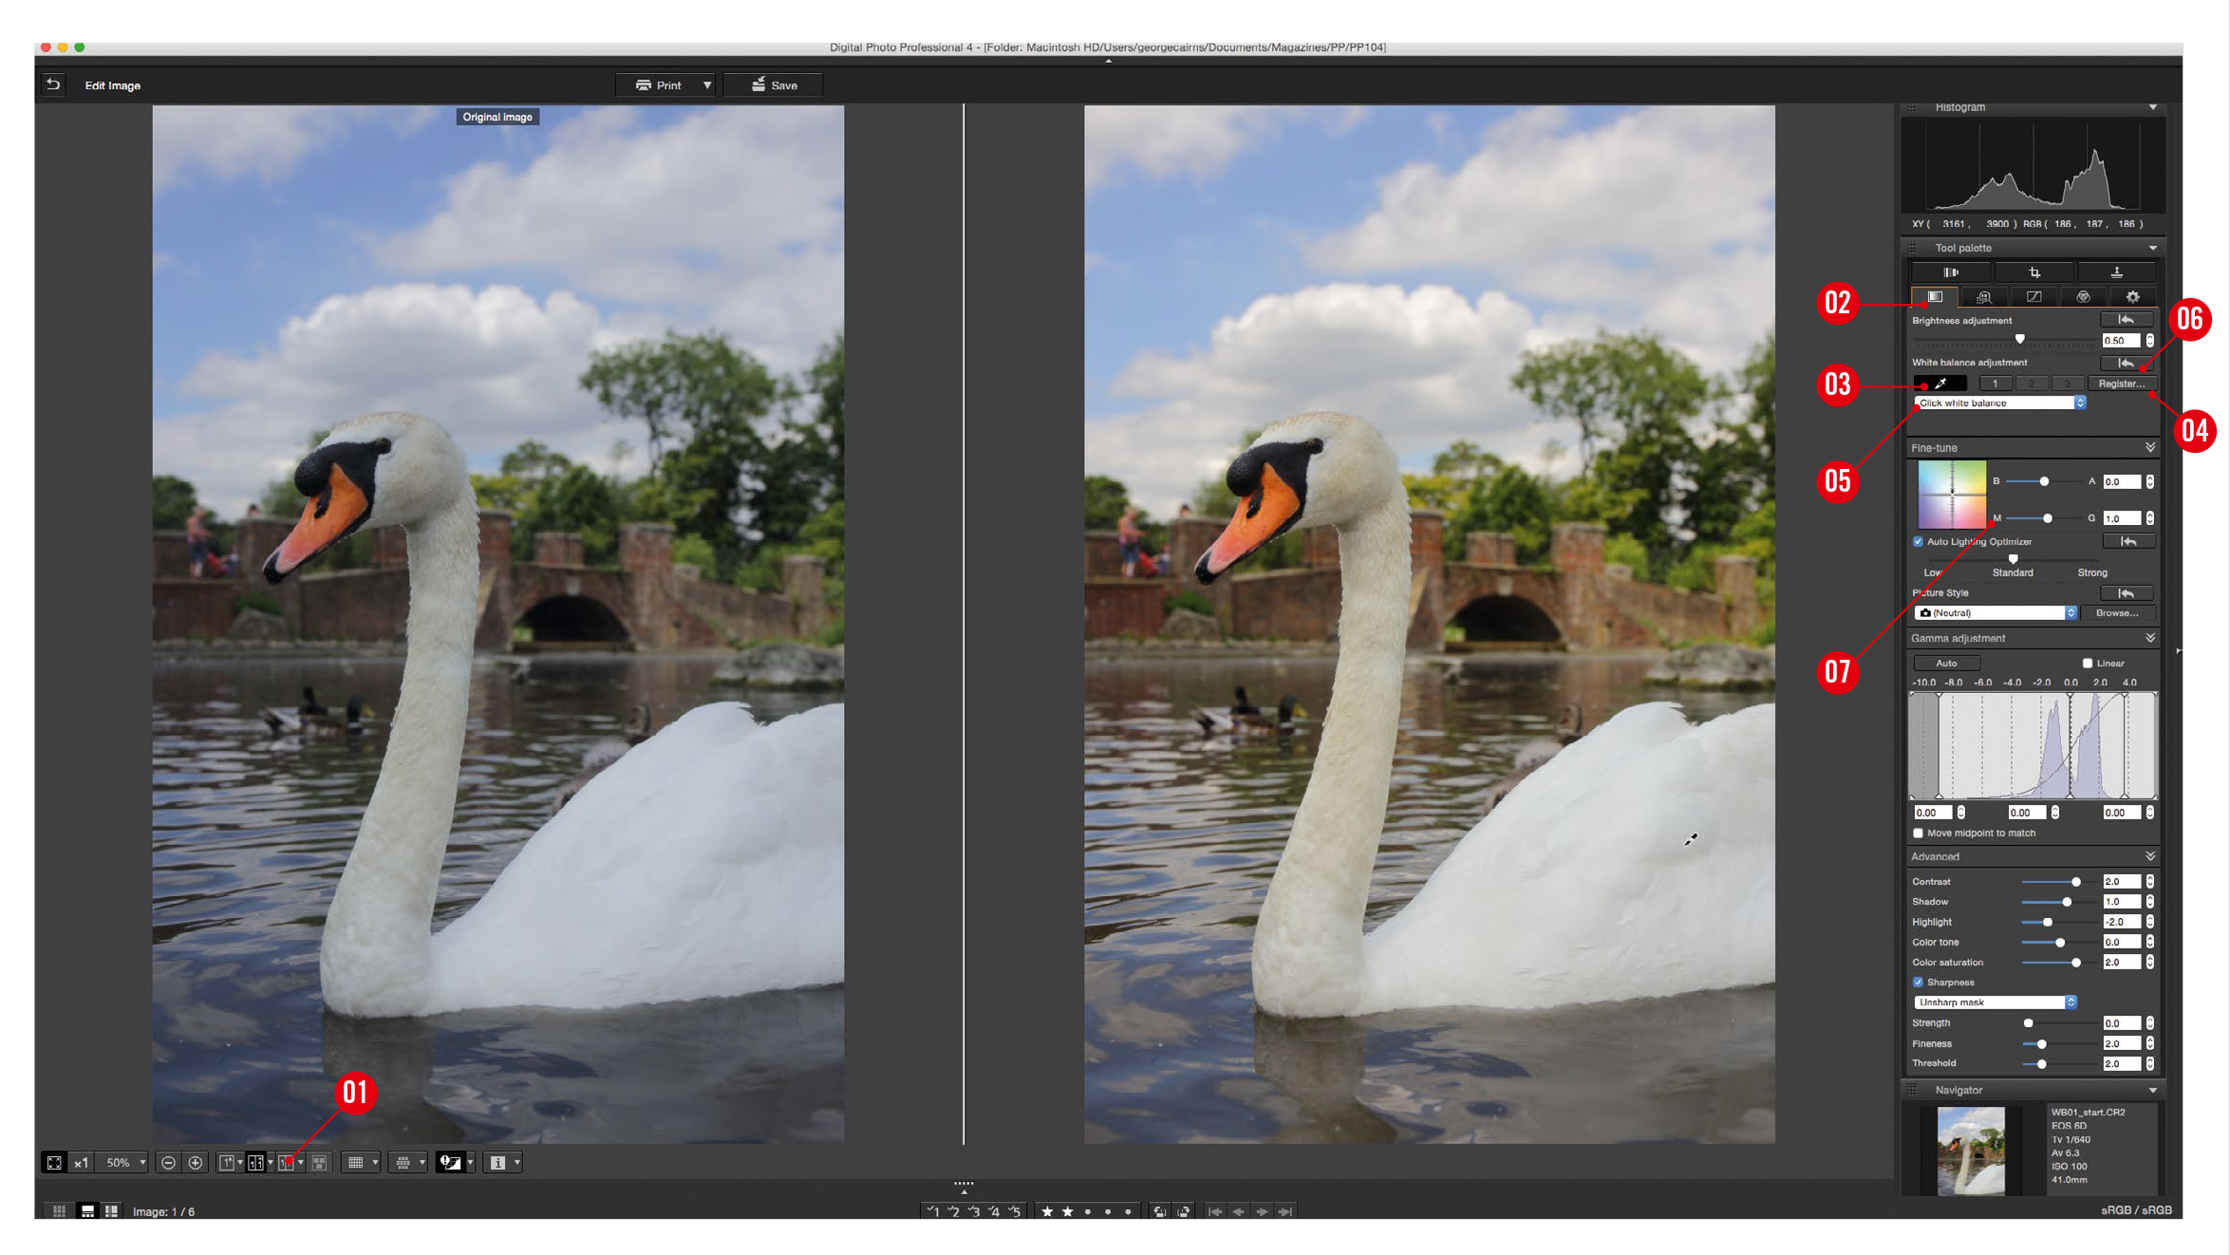Uncheck the Sharpness checkbox

click(x=1920, y=982)
